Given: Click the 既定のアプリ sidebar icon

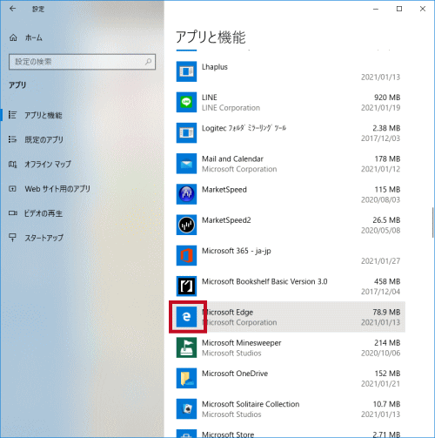Looking at the screenshot, I should (x=12, y=139).
